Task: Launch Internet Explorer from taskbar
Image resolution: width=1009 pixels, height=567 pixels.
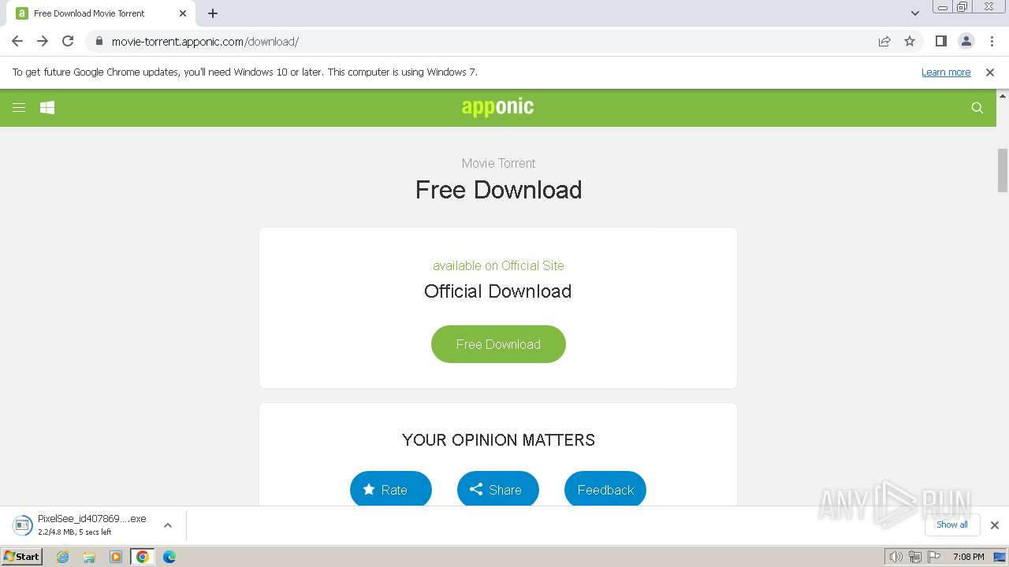Action: click(63, 557)
